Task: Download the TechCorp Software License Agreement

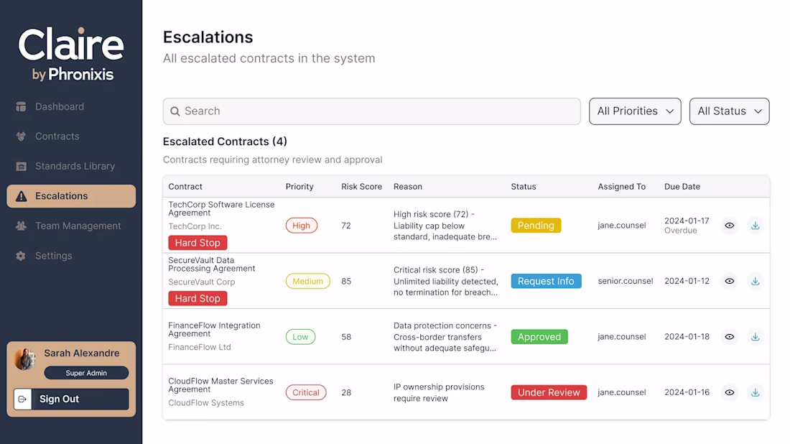Action: click(755, 226)
